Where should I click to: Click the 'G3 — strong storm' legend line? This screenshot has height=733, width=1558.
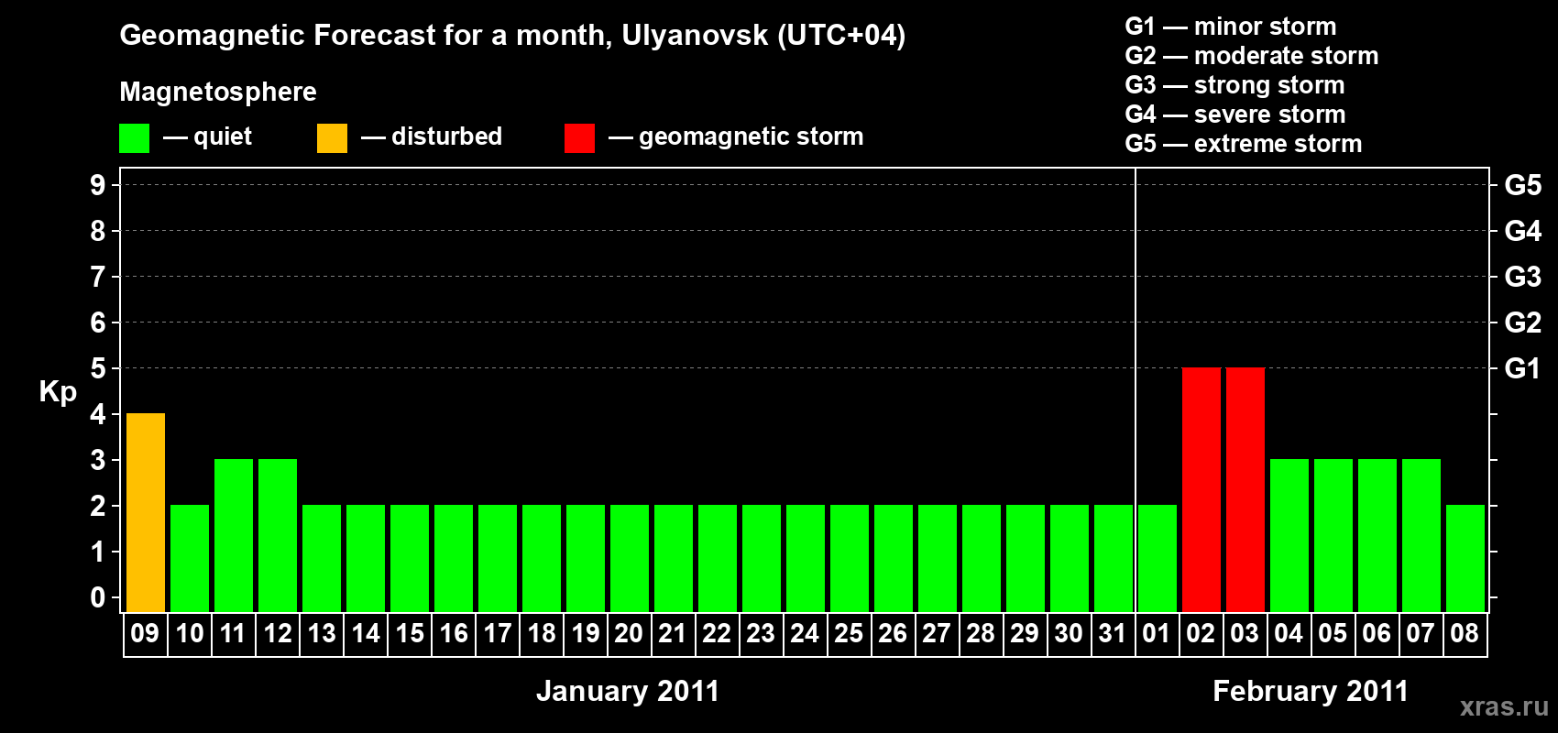1234,85
